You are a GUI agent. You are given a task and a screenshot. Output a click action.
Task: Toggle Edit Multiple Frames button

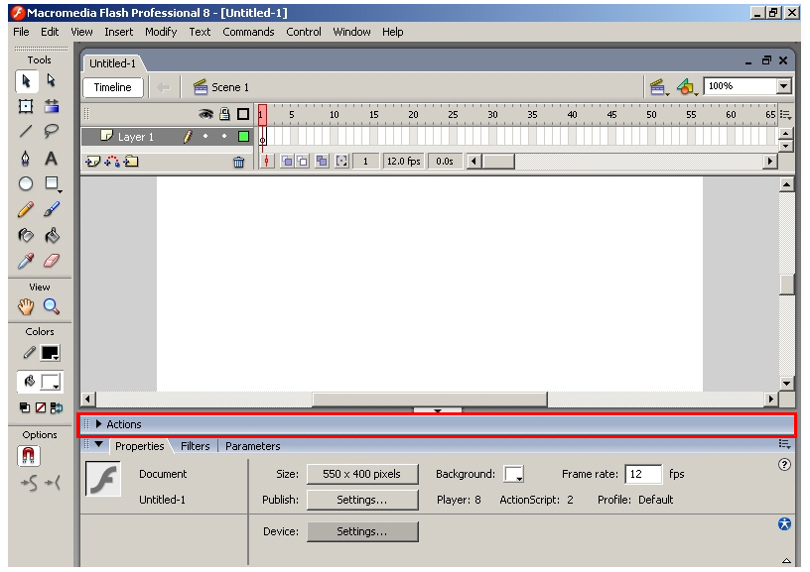click(x=322, y=162)
